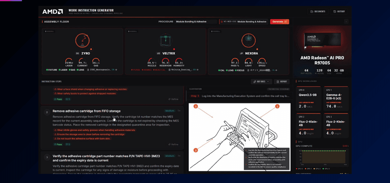Open the Procedure dropdown Module Bonding & Adhesive
Viewport: 390px width, 183px height.
tap(196, 21)
